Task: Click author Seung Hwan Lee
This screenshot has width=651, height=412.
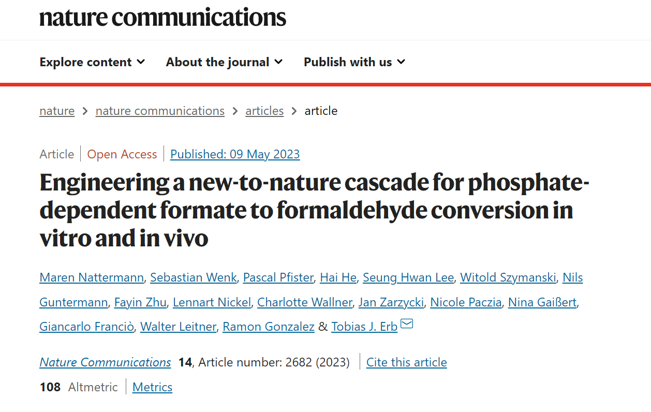Action: [408, 277]
